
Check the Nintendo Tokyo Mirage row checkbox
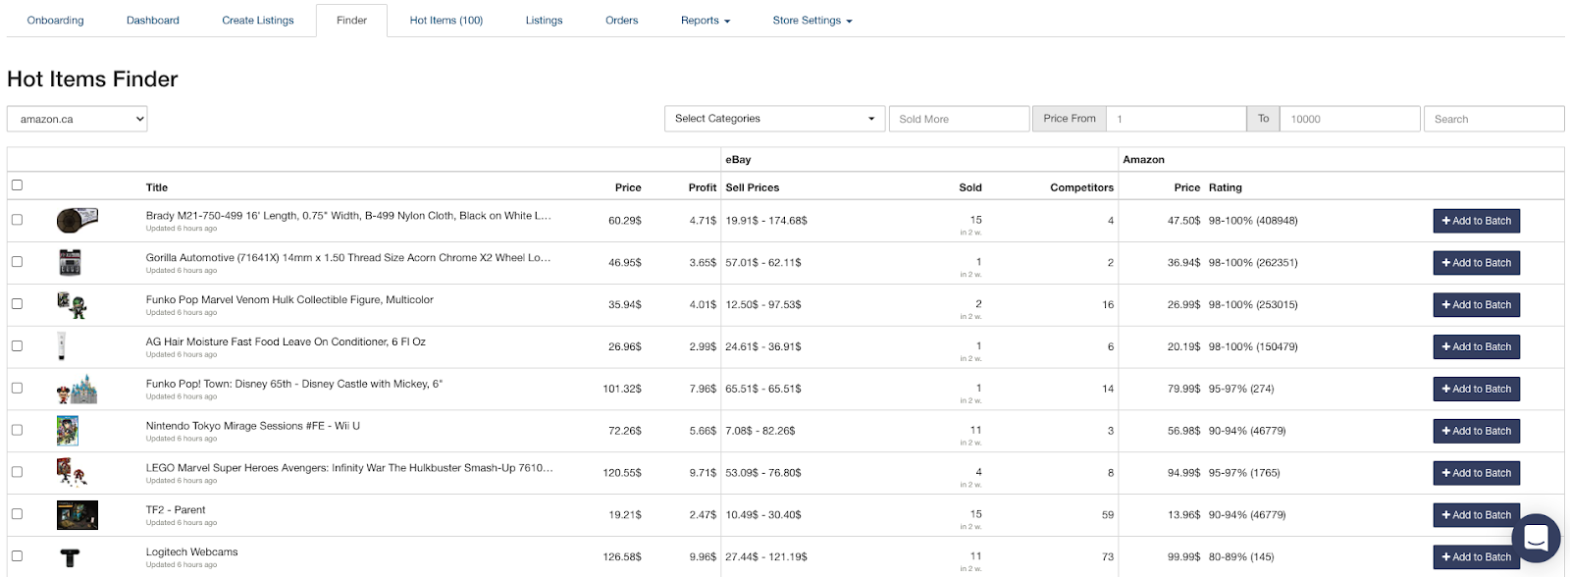[x=17, y=430]
